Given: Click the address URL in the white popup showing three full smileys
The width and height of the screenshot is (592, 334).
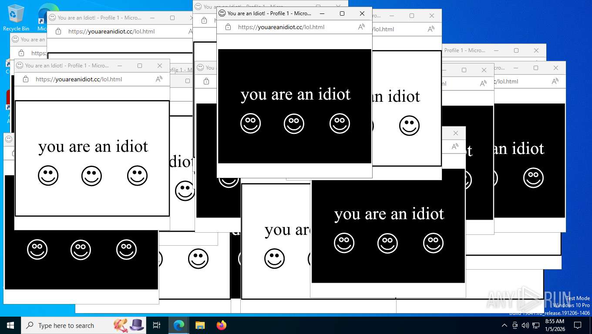Looking at the screenshot, I should (79, 79).
